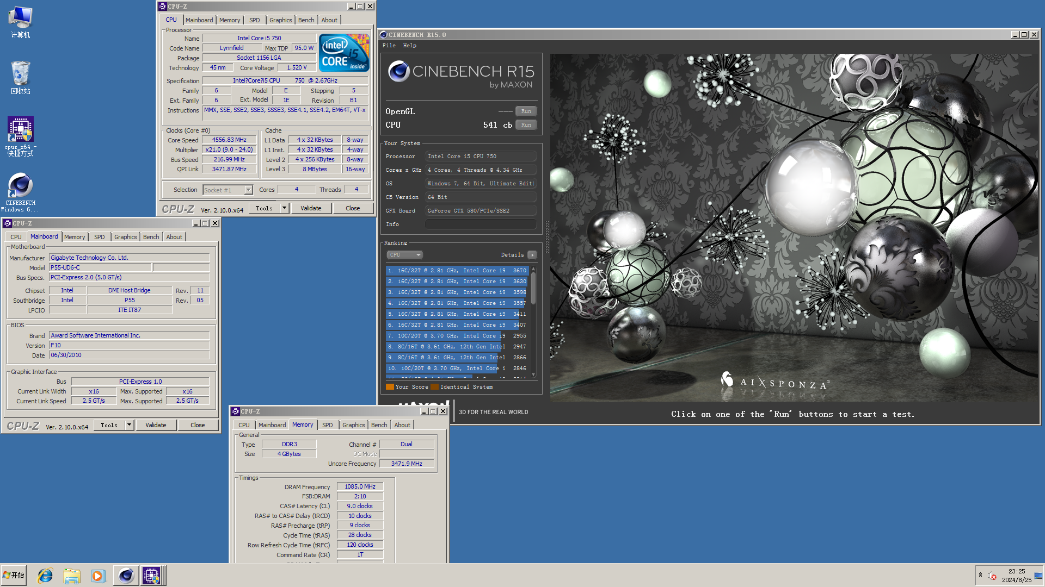Image resolution: width=1045 pixels, height=587 pixels.
Task: Open the CINEBENCH desktop shortcut icon
Action: point(20,192)
